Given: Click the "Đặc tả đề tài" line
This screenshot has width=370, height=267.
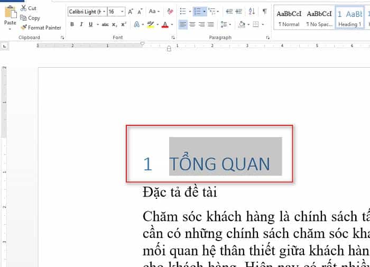Looking at the screenshot, I should [x=180, y=192].
